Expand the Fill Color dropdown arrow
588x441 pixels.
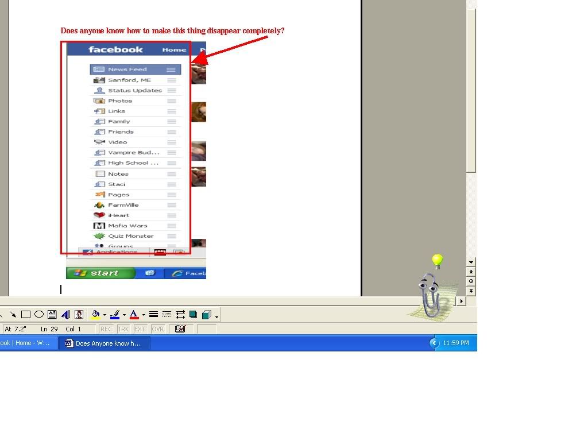(105, 315)
